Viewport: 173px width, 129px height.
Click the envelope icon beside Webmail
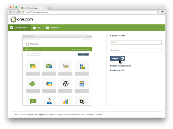pos(48,27)
